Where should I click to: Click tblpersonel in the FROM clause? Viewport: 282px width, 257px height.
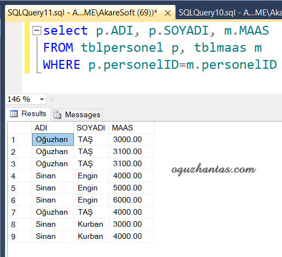(x=122, y=48)
